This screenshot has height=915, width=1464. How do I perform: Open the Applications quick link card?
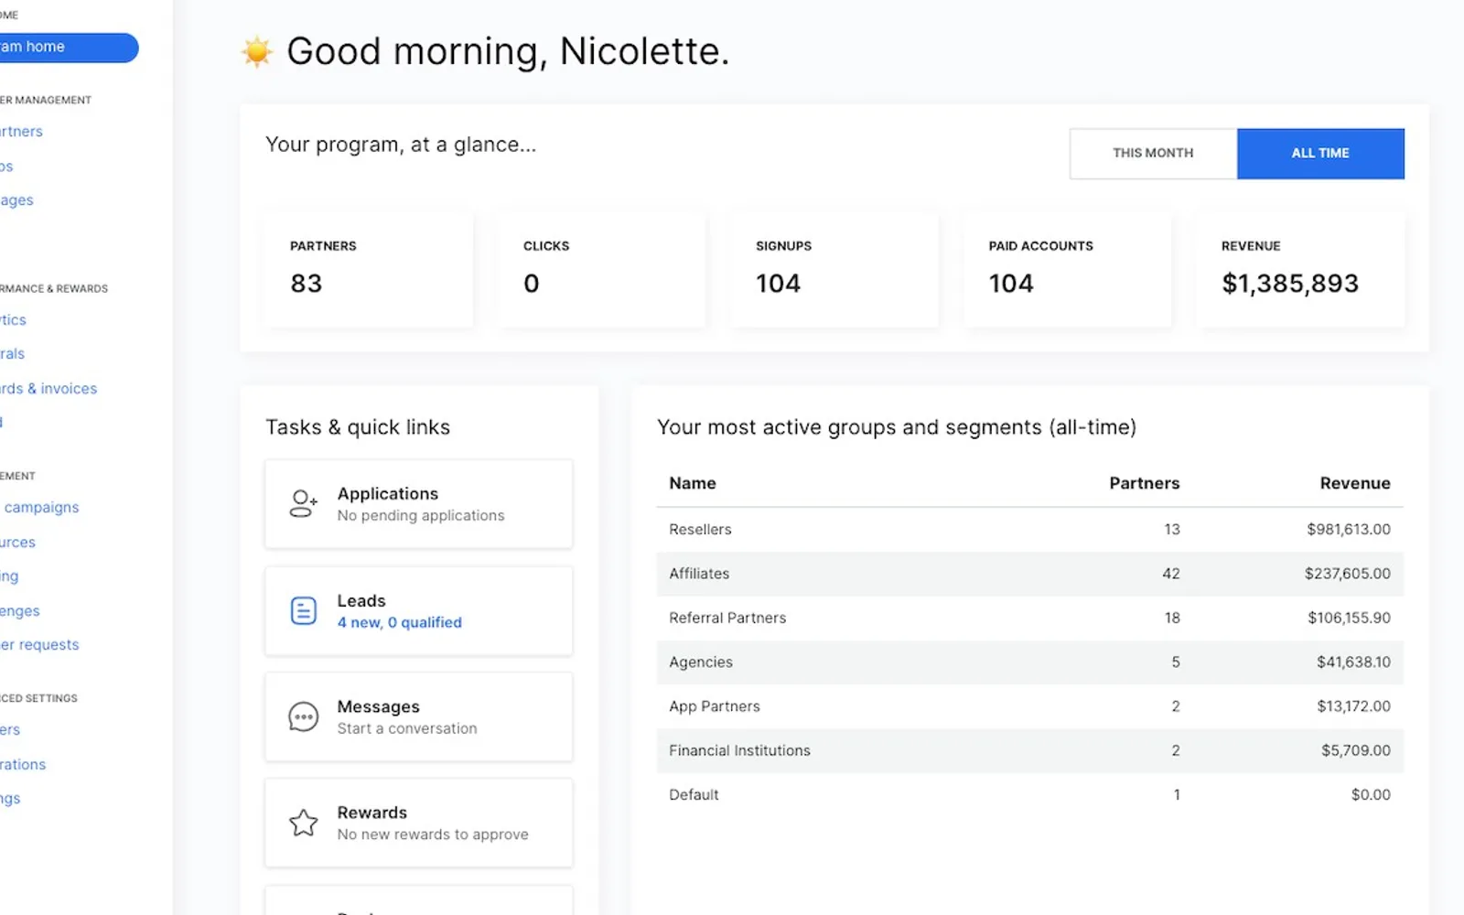tap(419, 504)
